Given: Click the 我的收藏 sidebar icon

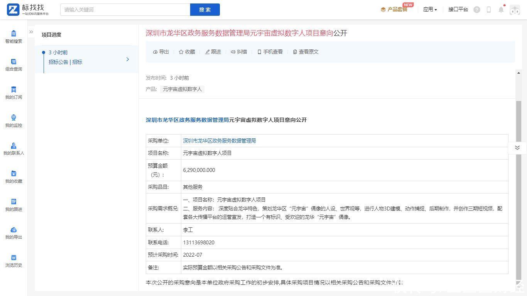Looking at the screenshot, I should (x=14, y=174).
